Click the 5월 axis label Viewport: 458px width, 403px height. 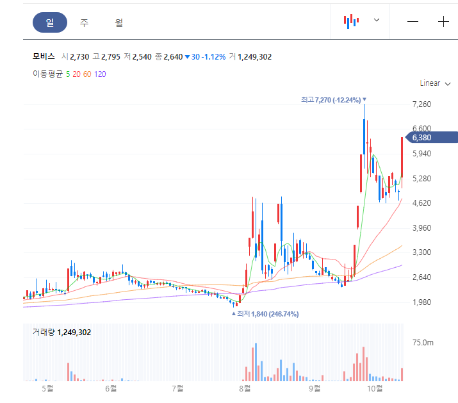[47, 389]
